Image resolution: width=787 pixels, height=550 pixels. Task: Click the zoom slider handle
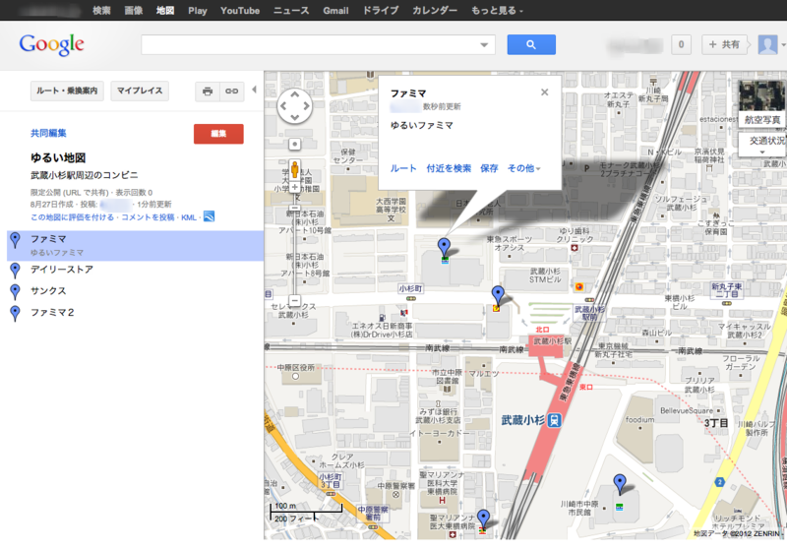coord(294,208)
